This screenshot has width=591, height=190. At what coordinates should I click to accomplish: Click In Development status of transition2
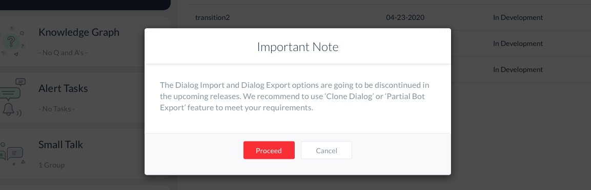(518, 17)
